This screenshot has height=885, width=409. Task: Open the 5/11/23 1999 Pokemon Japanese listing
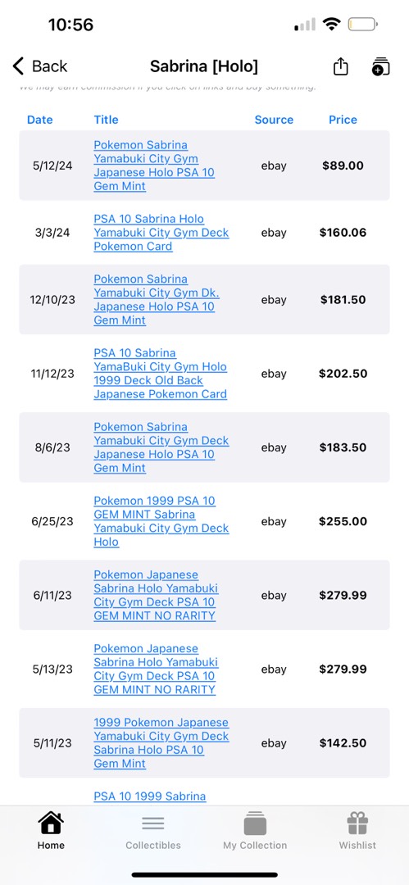pyautogui.click(x=161, y=742)
